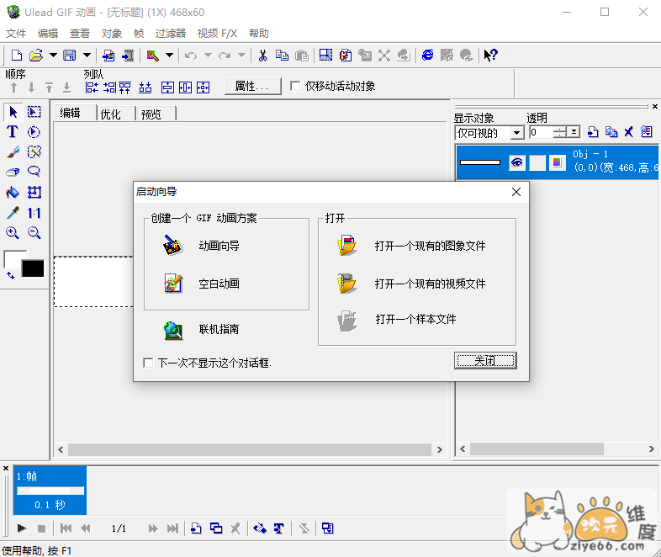Click the white foreground color swatch
This screenshot has width=661, height=557.
(13, 258)
